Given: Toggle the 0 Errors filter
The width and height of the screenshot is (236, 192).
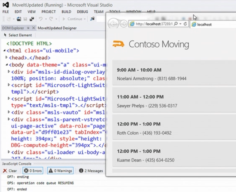Looking at the screenshot, I should coord(33,171).
